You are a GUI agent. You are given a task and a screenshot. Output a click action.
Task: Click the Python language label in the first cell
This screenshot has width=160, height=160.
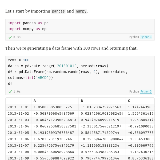coord(134,37)
